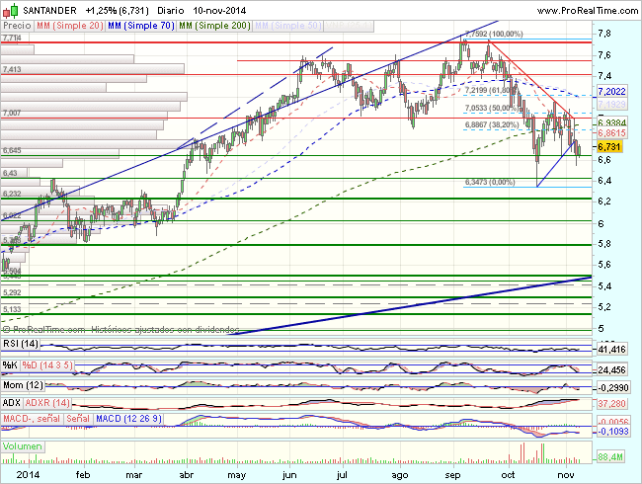Image resolution: width=642 pixels, height=484 pixels.
Task: Click the 6,43 support level label
Action: click(10, 173)
